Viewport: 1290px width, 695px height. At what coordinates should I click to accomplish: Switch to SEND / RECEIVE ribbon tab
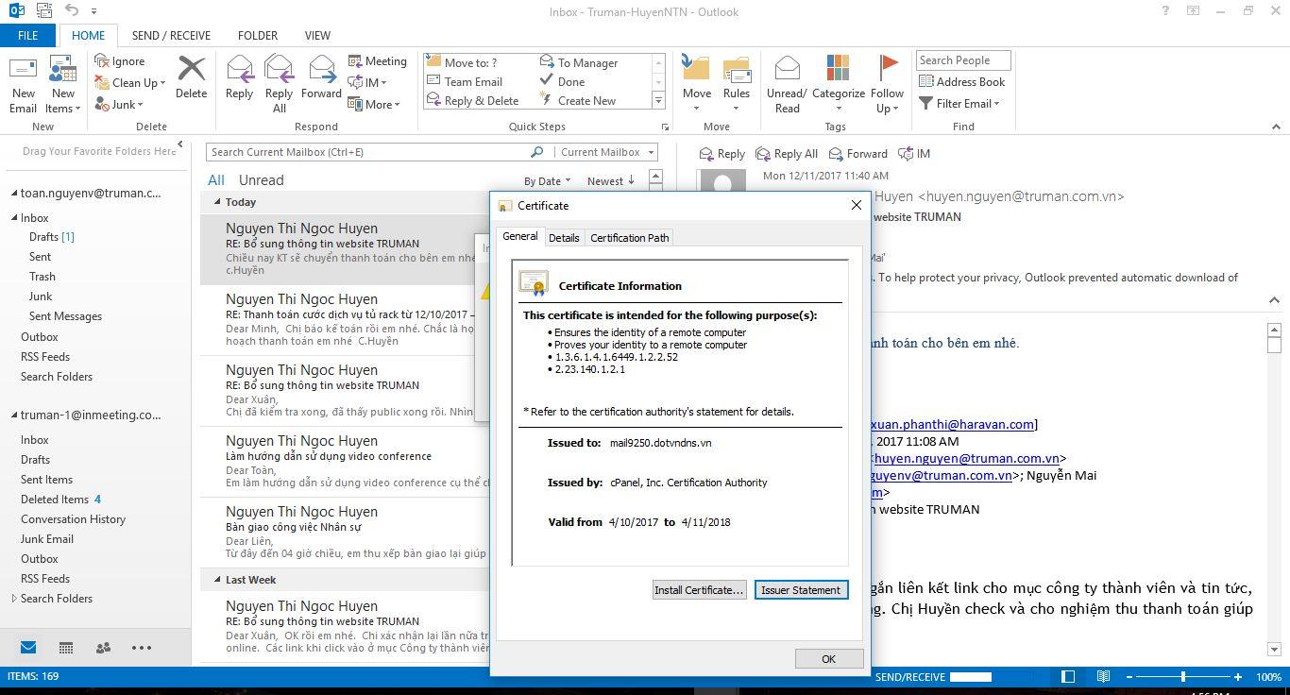pos(171,36)
